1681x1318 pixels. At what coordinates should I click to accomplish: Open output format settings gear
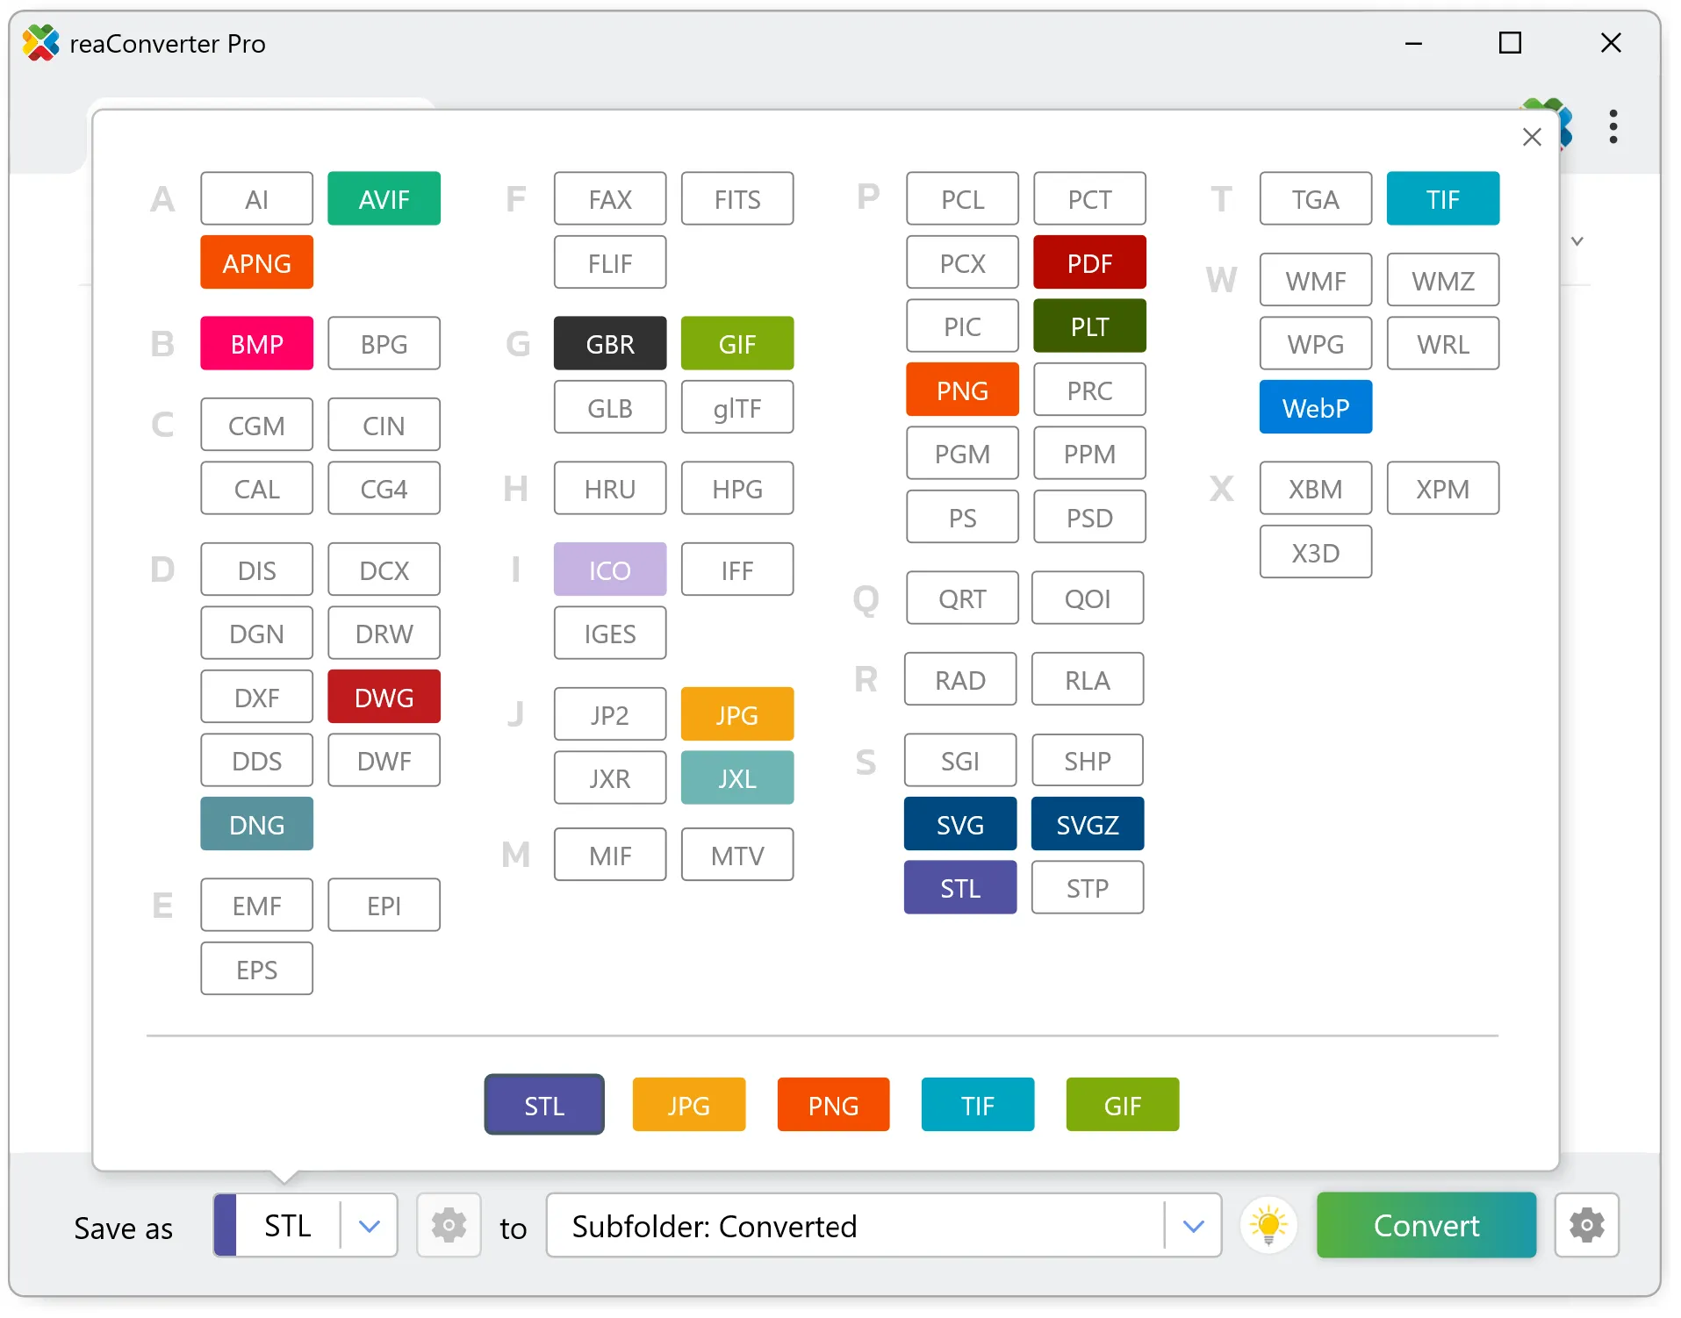[449, 1226]
